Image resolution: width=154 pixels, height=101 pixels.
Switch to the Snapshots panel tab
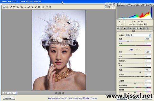[147, 28]
